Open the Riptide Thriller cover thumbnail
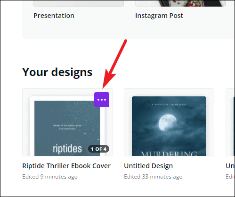 coord(67,122)
